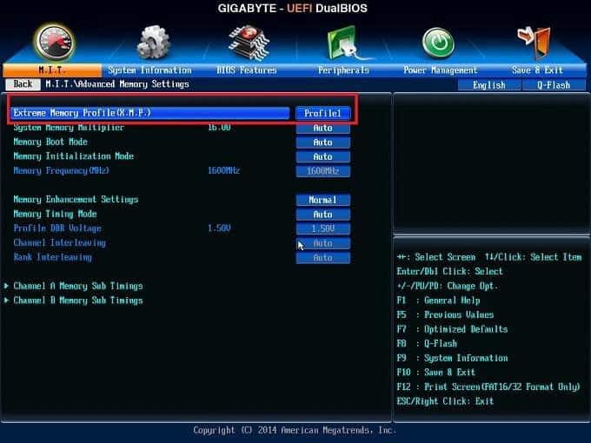The width and height of the screenshot is (591, 443).
Task: Open System Memory Multiplier Auto option
Action: point(322,128)
